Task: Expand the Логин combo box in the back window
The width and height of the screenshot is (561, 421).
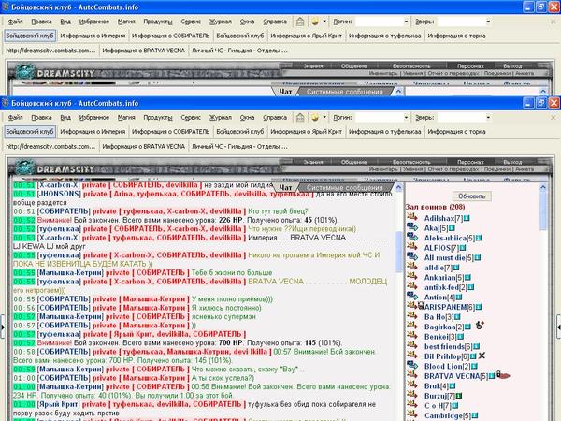Action: (x=406, y=22)
